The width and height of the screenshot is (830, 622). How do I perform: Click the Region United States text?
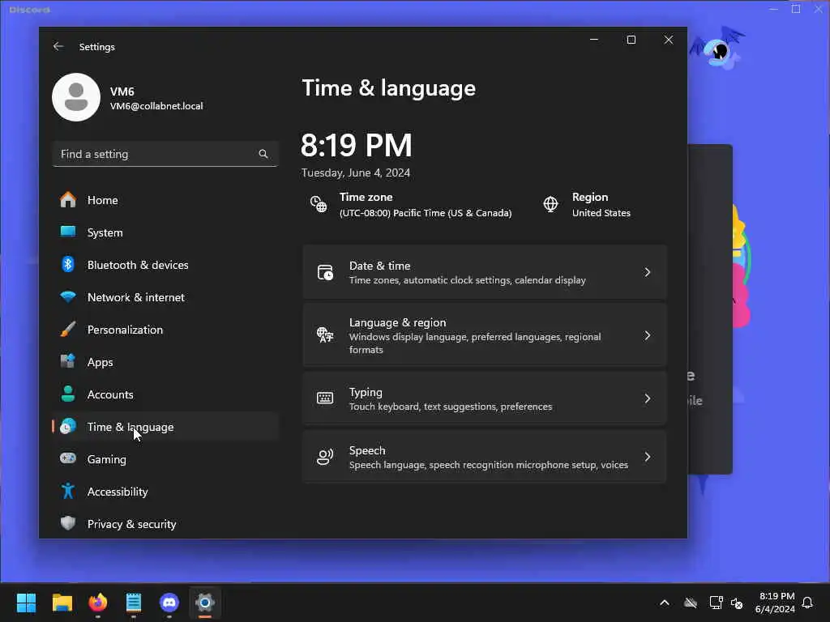coord(601,213)
